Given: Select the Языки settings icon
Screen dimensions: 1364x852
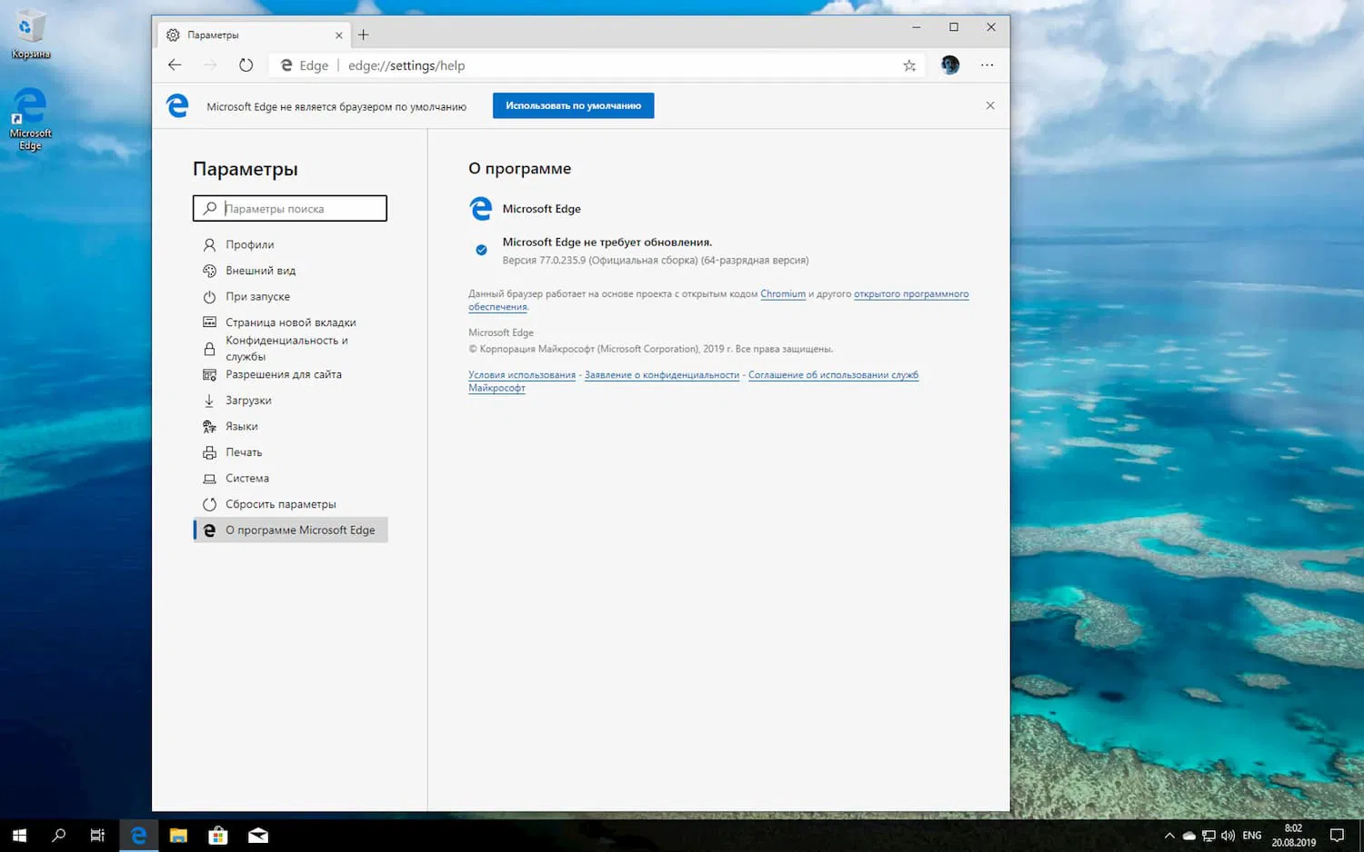Looking at the screenshot, I should [x=208, y=426].
